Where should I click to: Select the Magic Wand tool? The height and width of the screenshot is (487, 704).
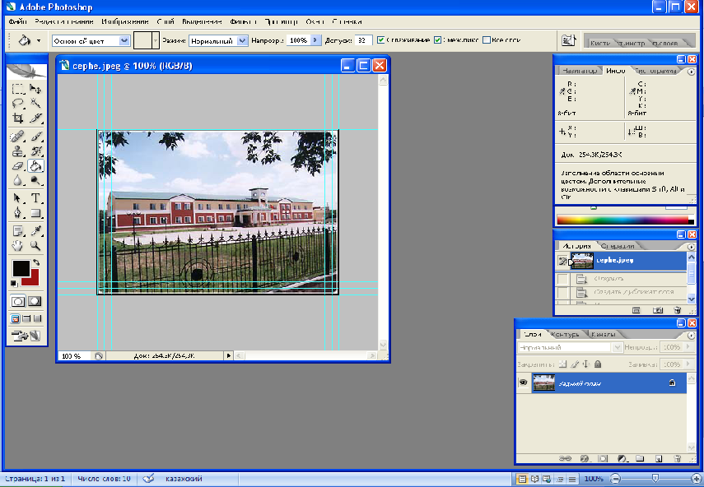35,103
